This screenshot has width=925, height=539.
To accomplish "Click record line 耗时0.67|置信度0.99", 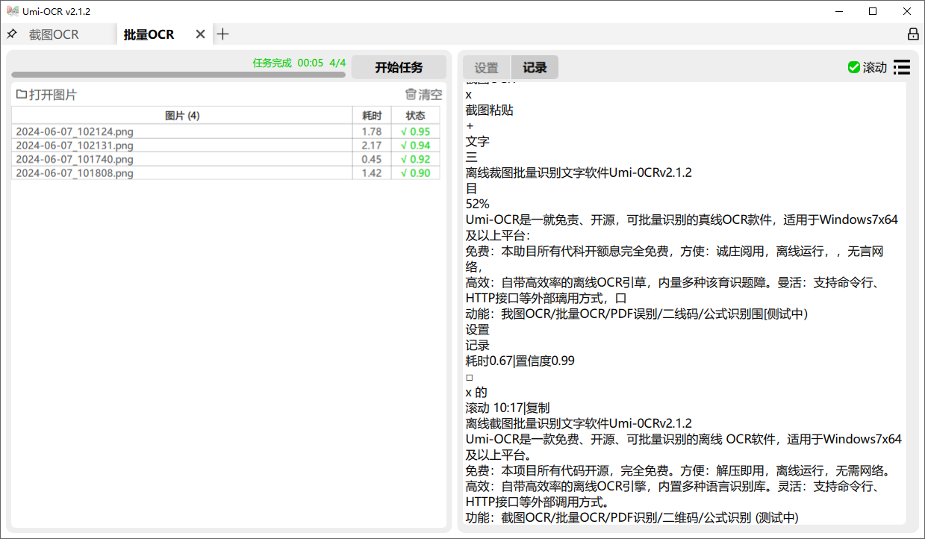I will [x=520, y=361].
